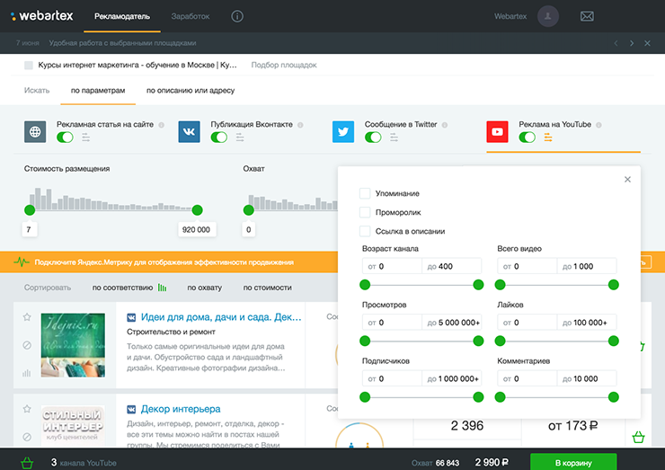Check the Проморолик checkbox

coord(365,212)
